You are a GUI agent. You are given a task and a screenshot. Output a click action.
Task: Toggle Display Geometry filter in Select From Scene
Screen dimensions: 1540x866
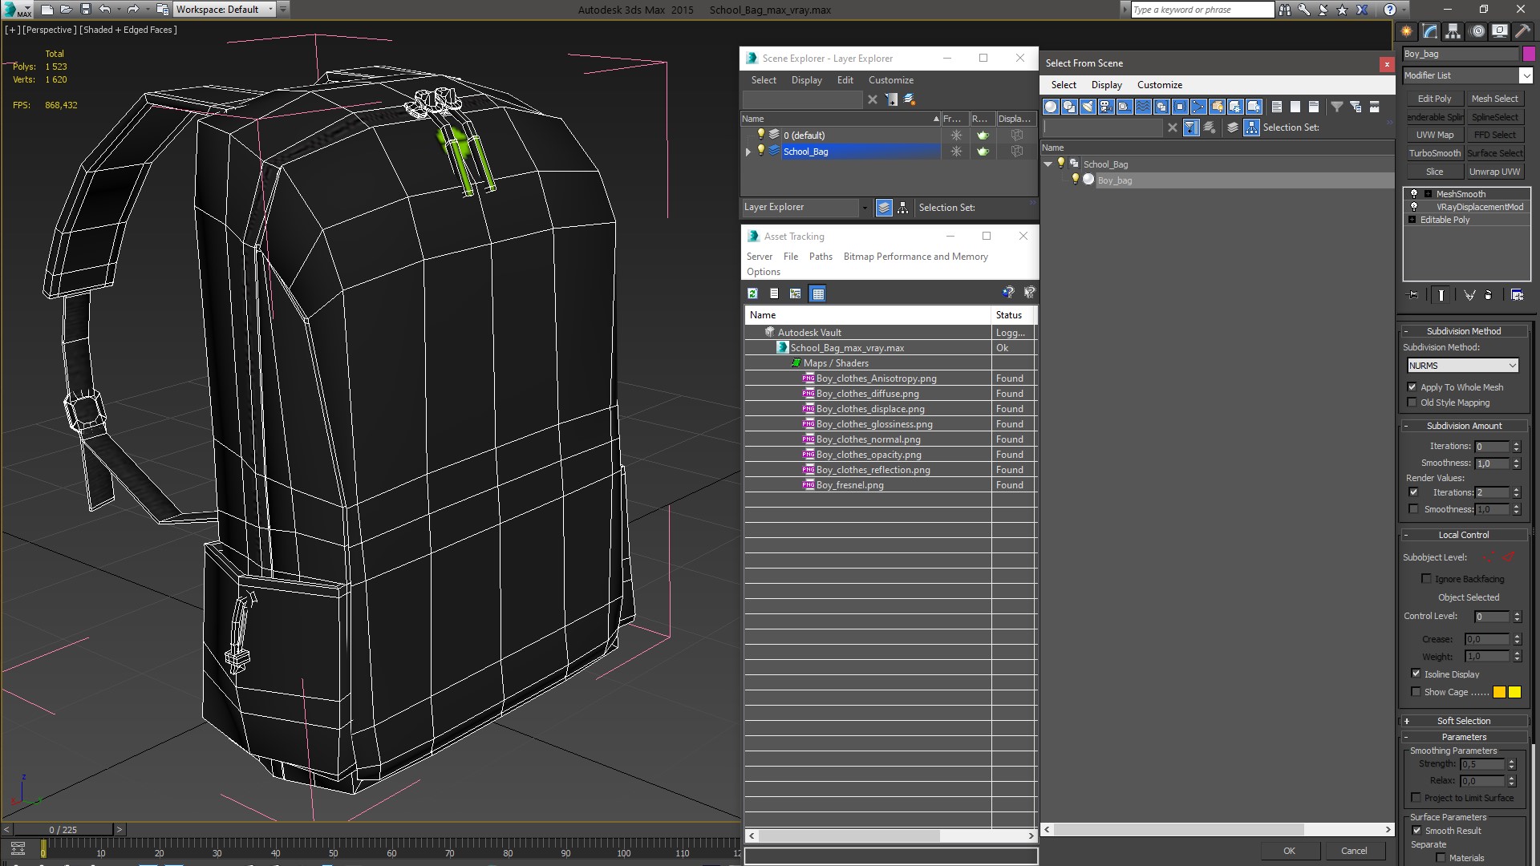tap(1051, 107)
